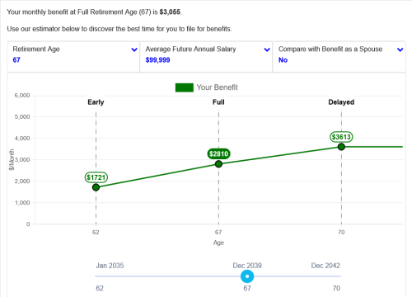Image resolution: width=412 pixels, height=297 pixels.
Task: Click the Early chart marker label
Action: (x=96, y=102)
